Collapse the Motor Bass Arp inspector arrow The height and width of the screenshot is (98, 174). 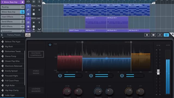click(22, 2)
